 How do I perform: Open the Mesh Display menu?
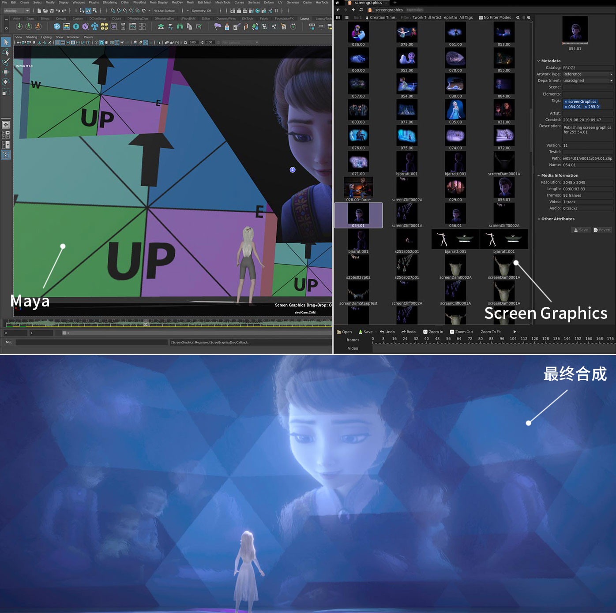(158, 3)
